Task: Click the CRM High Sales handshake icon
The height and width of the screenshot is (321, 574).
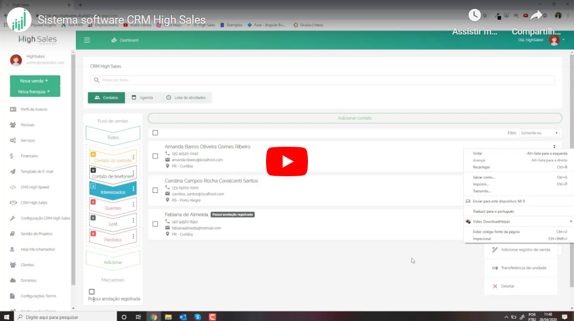Action: [13, 202]
